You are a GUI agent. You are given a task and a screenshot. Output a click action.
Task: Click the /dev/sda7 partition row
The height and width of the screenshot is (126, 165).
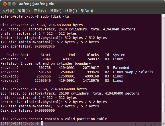point(62,80)
